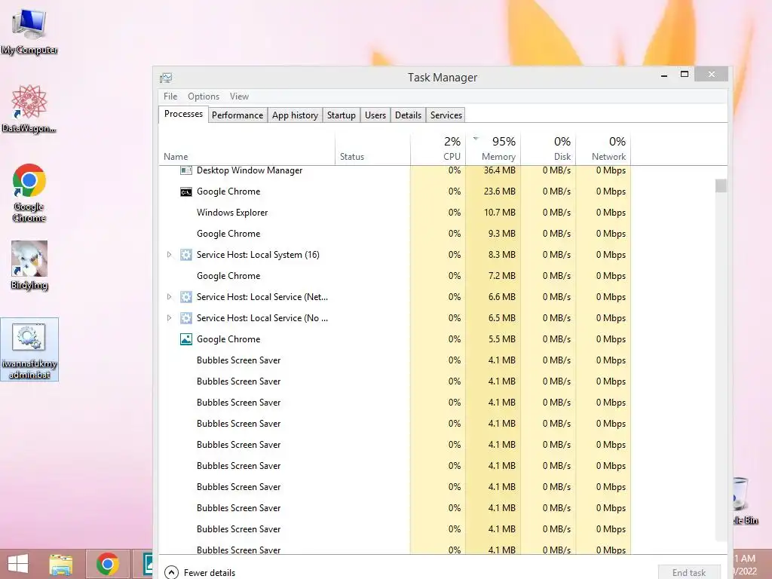Click the picture icon beside Google Chrome 5.5 MB
The image size is (772, 579).
pyautogui.click(x=185, y=339)
